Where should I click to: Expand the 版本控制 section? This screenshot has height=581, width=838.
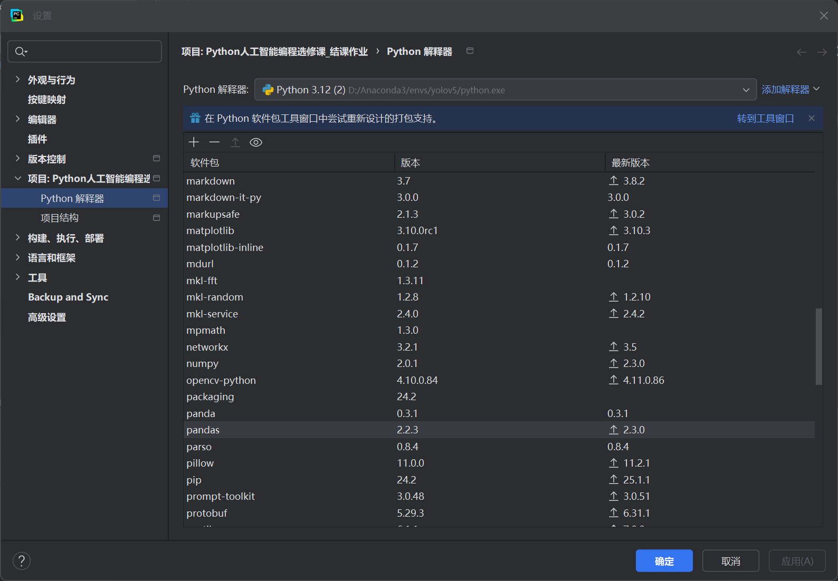pyautogui.click(x=17, y=158)
